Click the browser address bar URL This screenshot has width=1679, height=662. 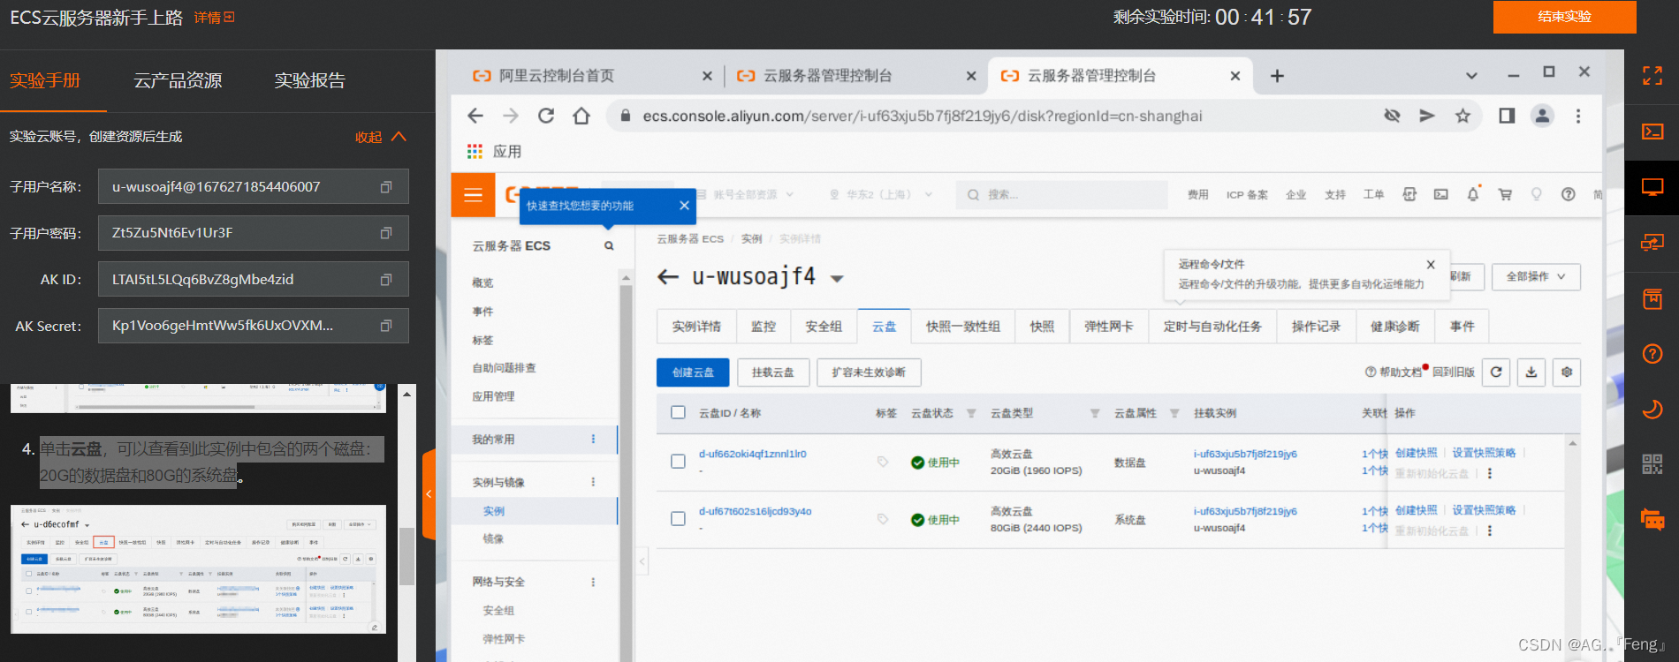pyautogui.click(x=923, y=116)
